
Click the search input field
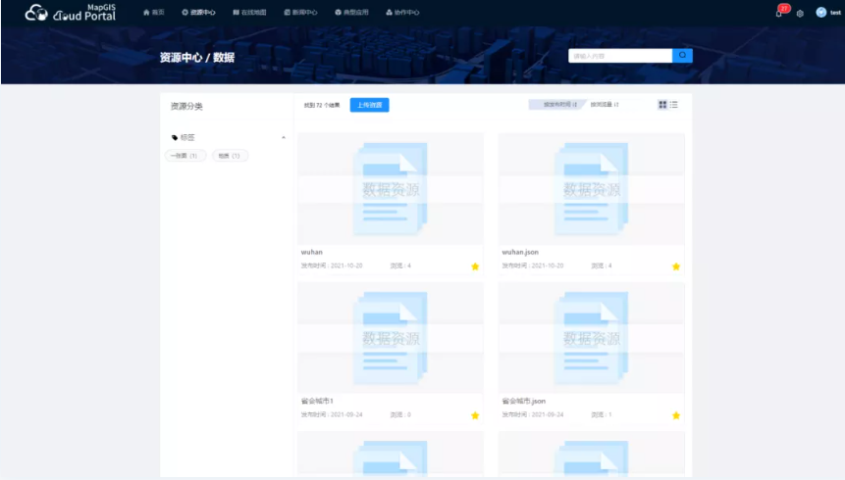click(620, 56)
